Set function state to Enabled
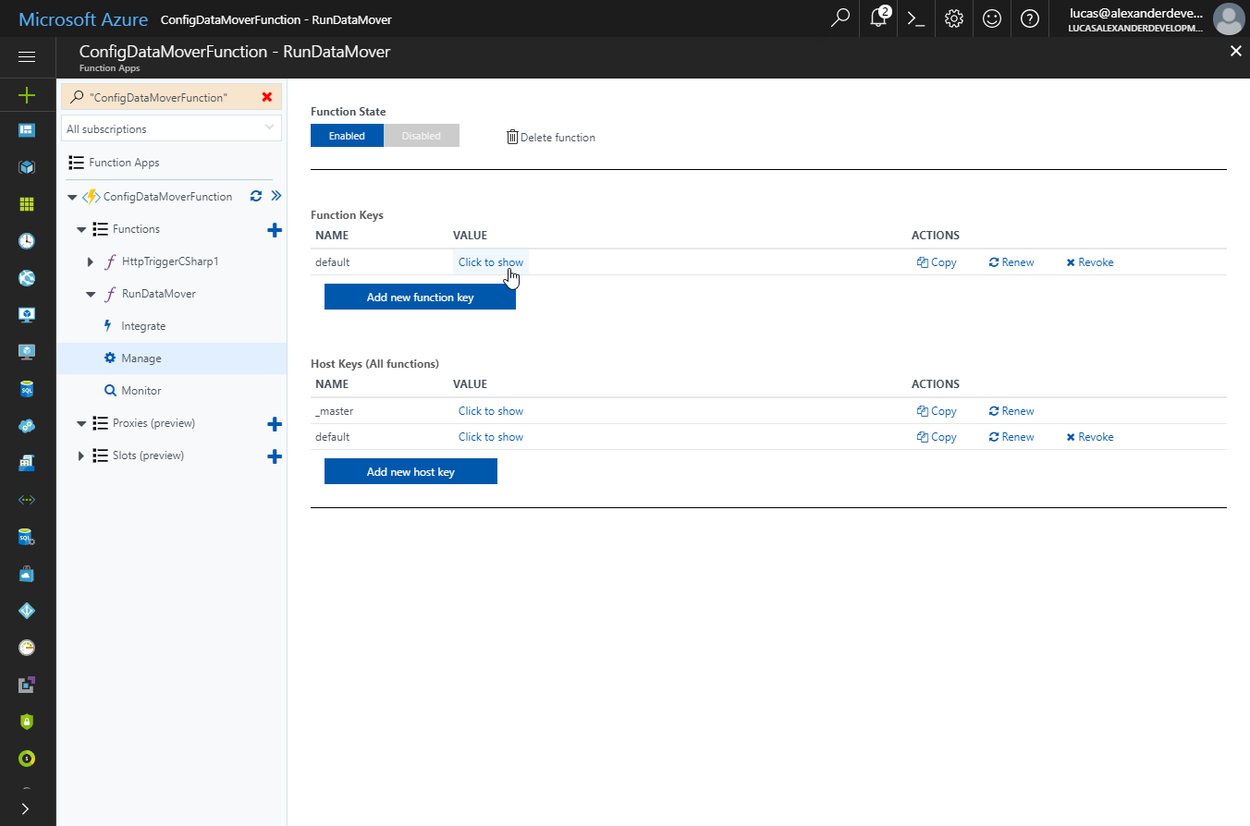 click(x=347, y=136)
